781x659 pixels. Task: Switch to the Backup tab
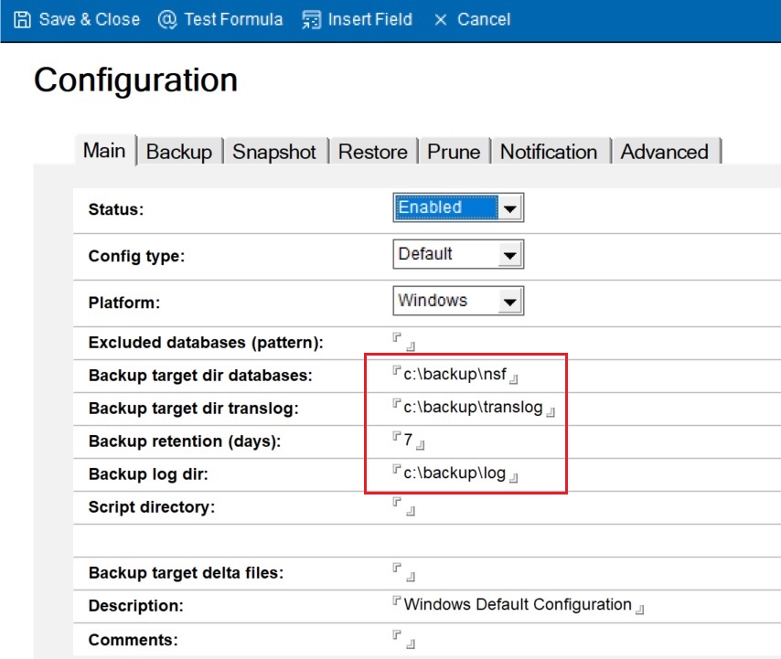click(x=179, y=152)
